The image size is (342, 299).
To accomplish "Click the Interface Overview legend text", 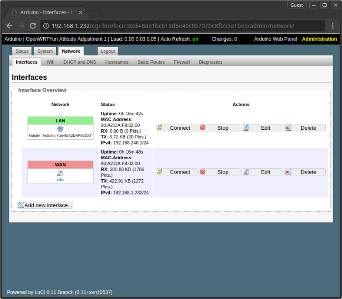I will point(42,90).
